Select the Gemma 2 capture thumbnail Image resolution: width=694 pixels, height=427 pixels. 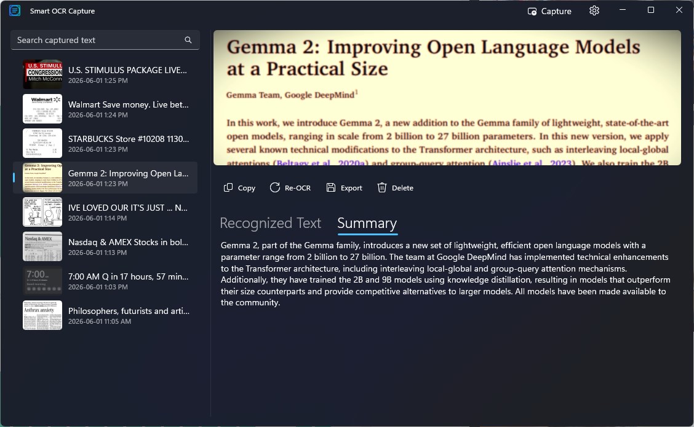coord(42,178)
